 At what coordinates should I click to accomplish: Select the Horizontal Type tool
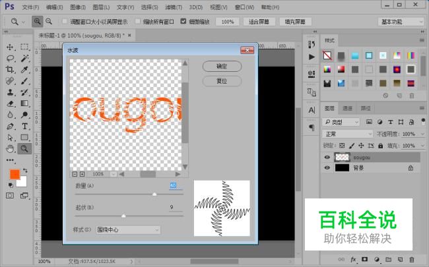tap(24, 127)
